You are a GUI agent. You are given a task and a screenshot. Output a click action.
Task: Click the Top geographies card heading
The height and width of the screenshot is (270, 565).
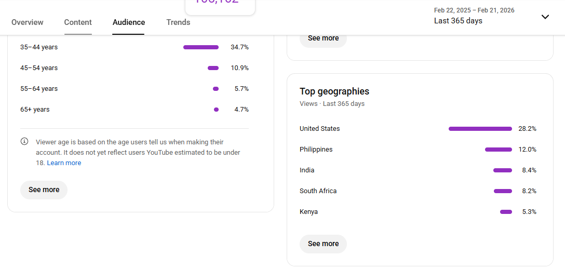[x=334, y=91]
